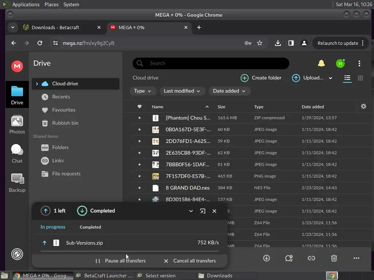Click the trash icon in action bar

pos(334,258)
